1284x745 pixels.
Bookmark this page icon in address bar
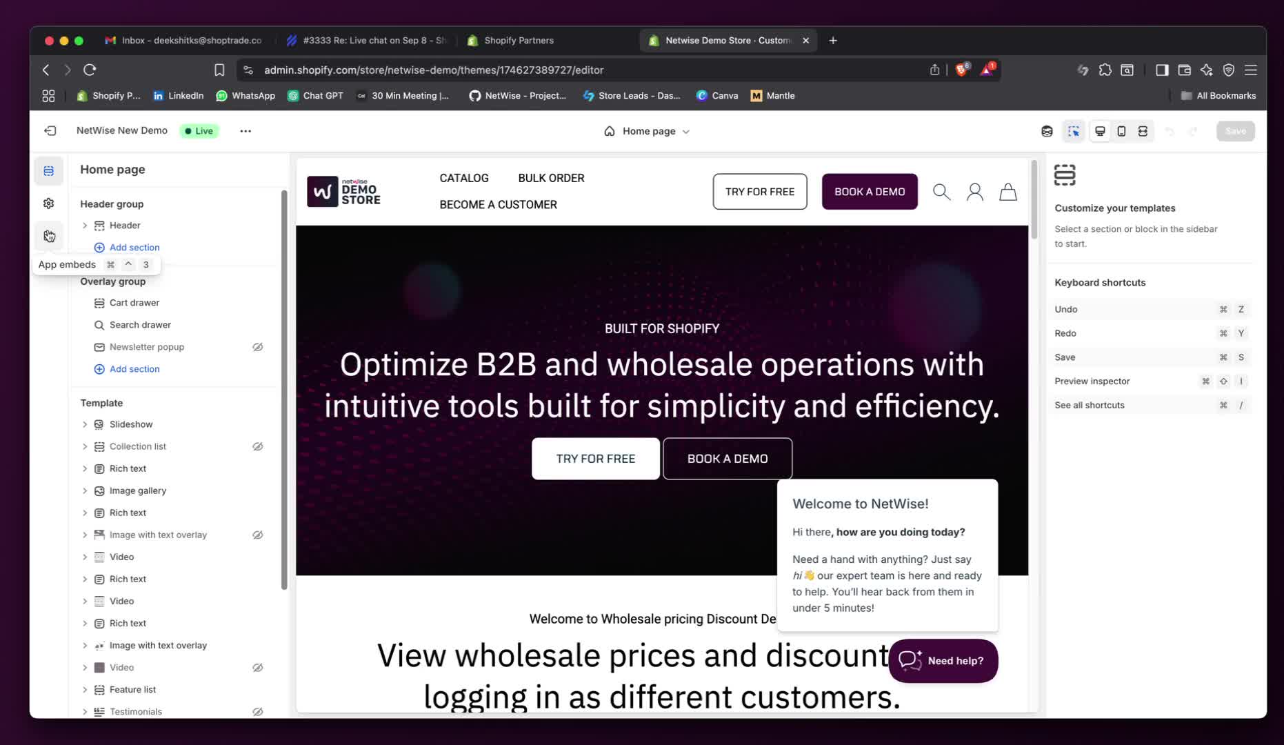pos(219,70)
